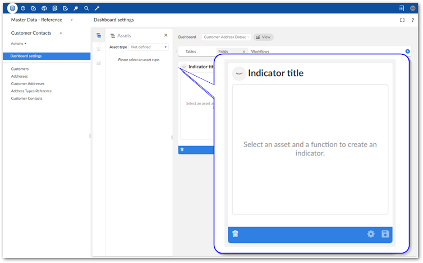The height and width of the screenshot is (263, 423).
Task: Click the save disk icon in indicator footer
Action: click(385, 234)
